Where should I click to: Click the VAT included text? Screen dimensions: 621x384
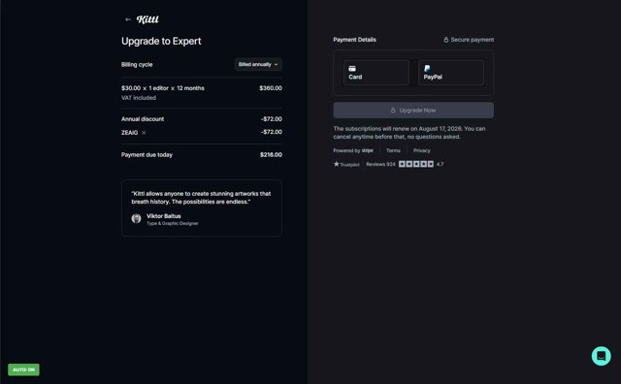[x=139, y=98]
